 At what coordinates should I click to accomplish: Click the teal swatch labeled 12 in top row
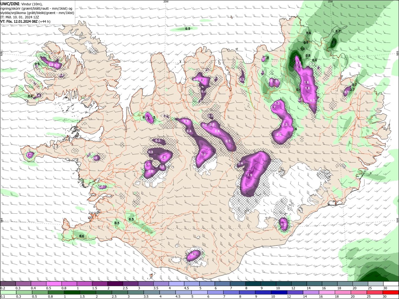(299, 284)
